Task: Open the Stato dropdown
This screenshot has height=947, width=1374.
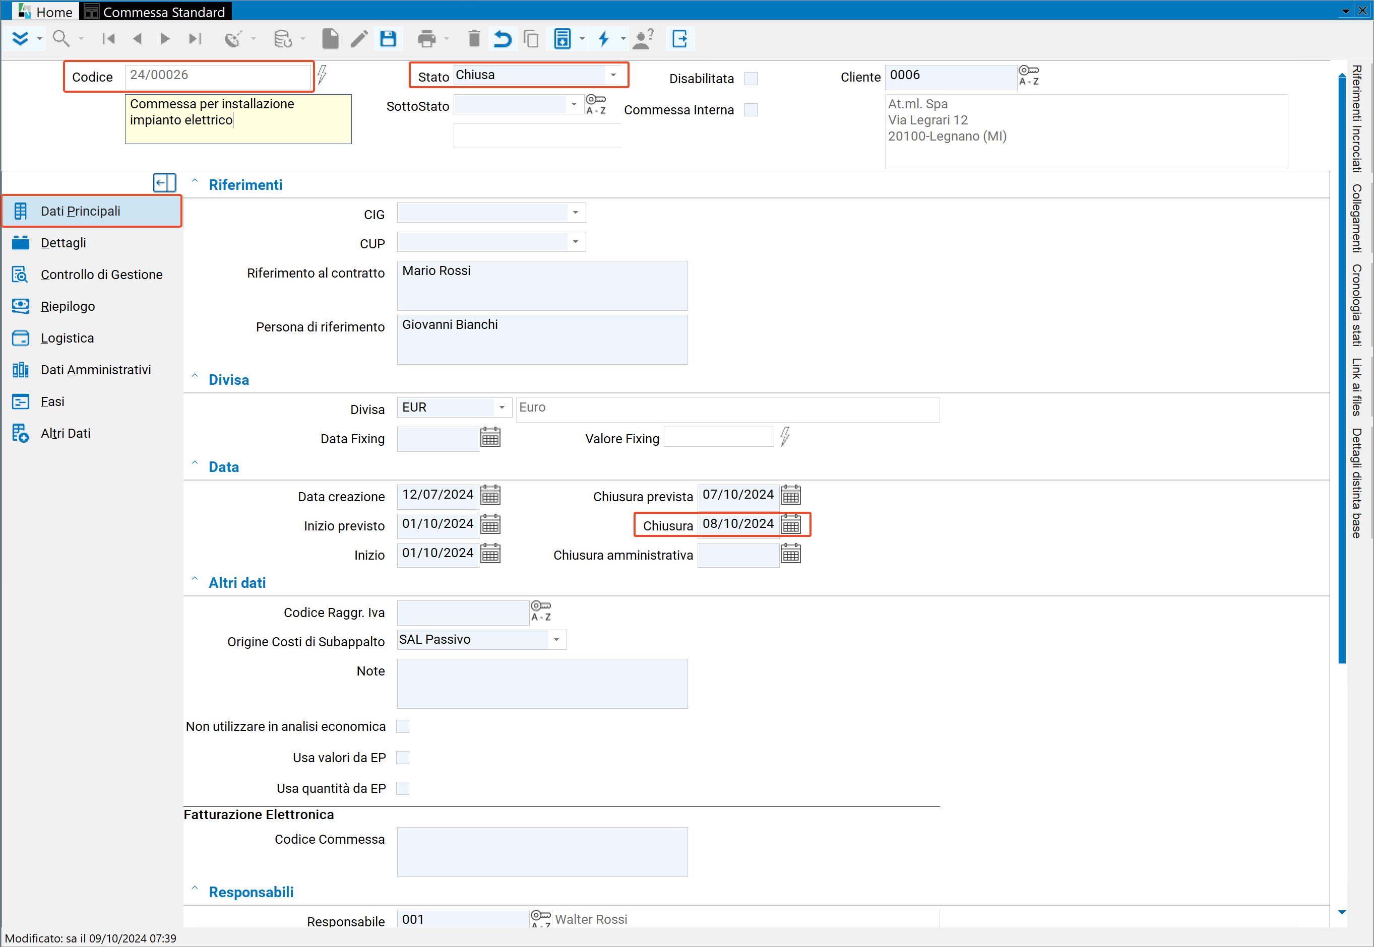Action: 613,75
